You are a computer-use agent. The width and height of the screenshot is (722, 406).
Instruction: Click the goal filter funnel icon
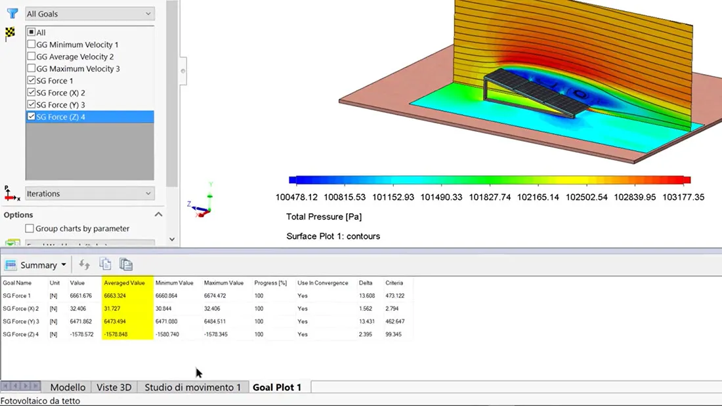coord(12,14)
